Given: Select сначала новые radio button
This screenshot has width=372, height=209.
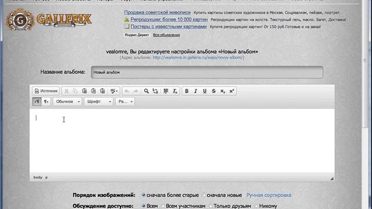Looking at the screenshot, I should (x=204, y=195).
